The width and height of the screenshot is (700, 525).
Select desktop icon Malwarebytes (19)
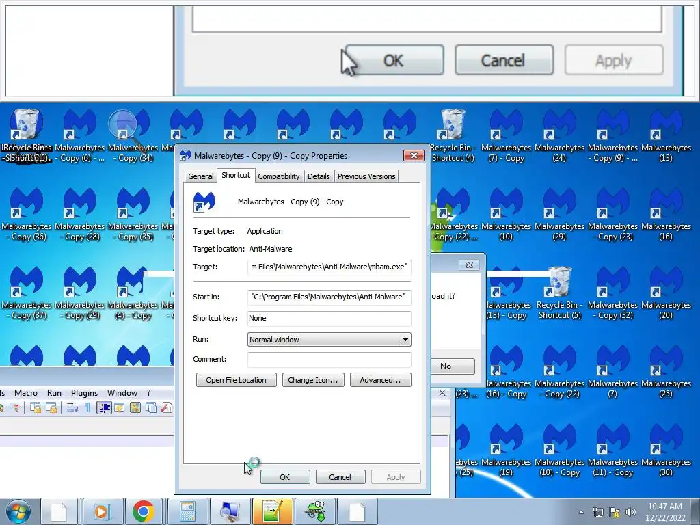pos(507,450)
